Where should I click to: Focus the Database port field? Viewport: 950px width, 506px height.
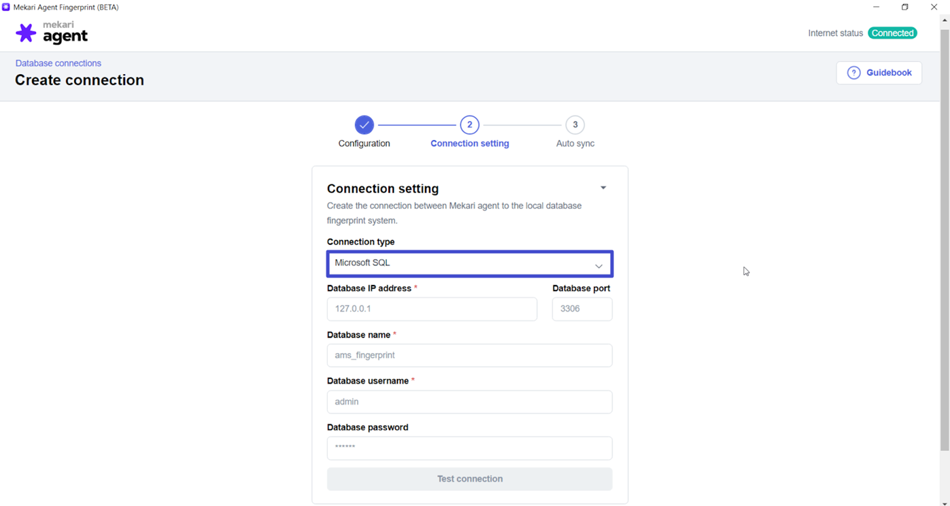point(582,309)
